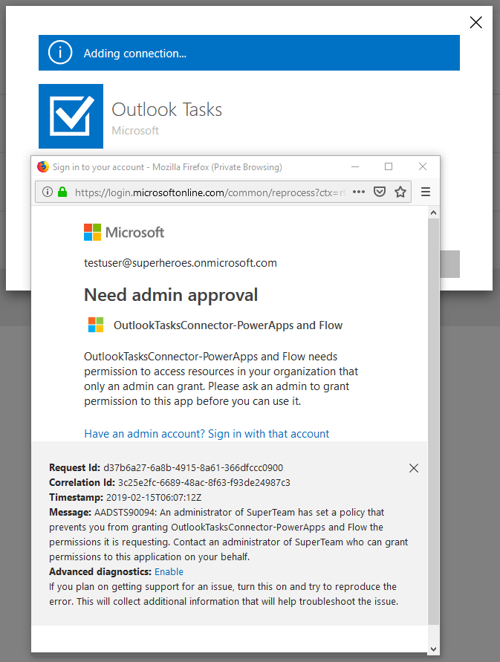
Task: Click Have an admin account sign-in link
Action: pyautogui.click(x=207, y=434)
